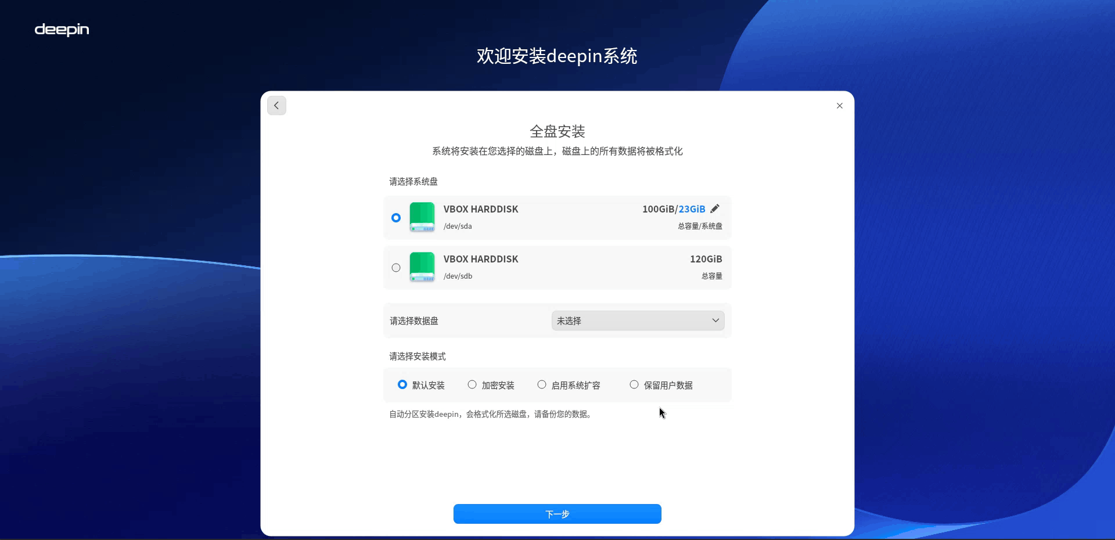Click the 120GiB capacity of /dev/sdb

(706, 259)
